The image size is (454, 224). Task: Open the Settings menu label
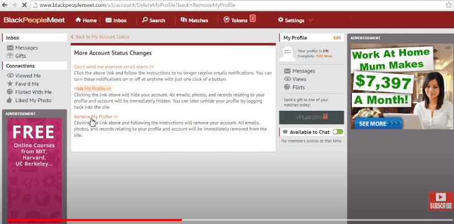tap(295, 21)
